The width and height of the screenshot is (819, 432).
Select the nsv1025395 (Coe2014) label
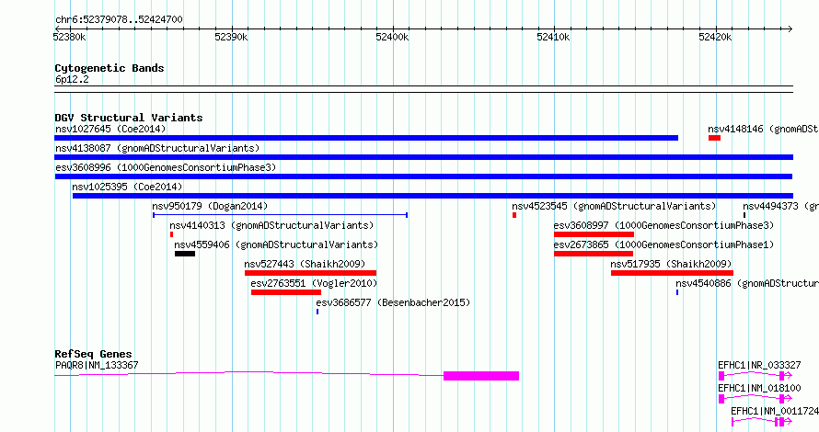click(x=127, y=187)
